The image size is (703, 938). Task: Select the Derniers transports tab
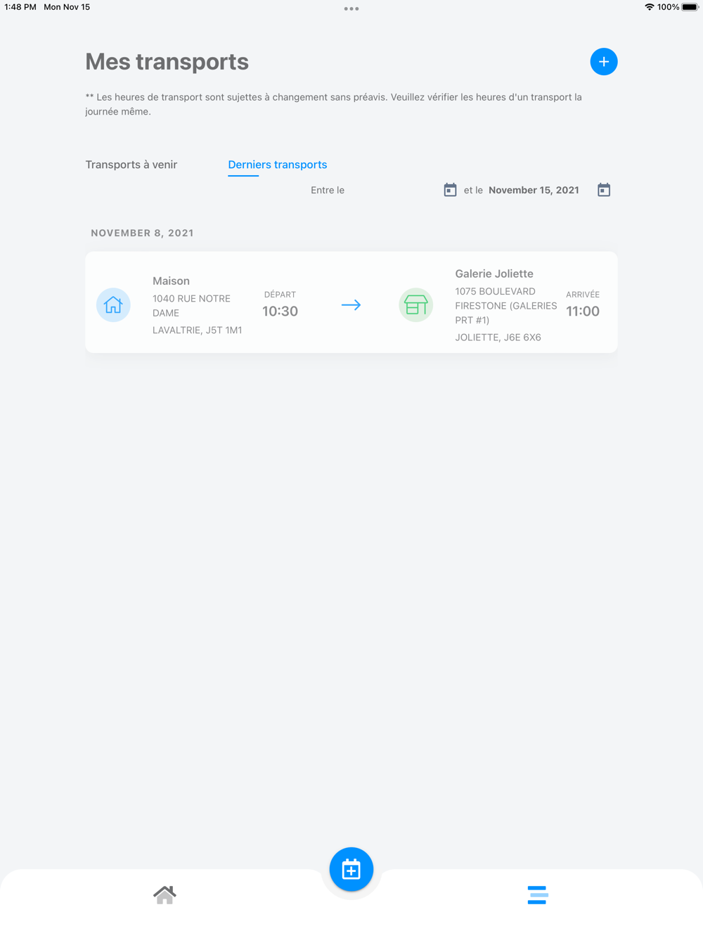278,165
